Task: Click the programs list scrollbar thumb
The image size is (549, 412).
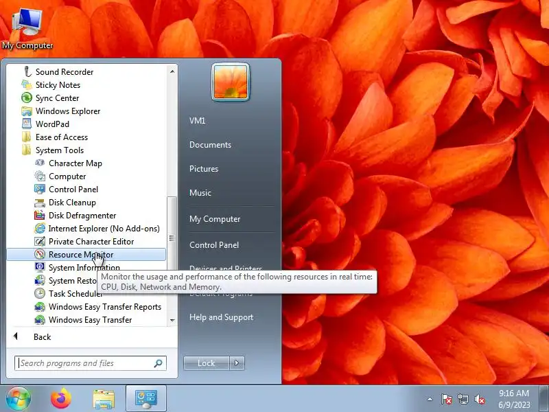Action: point(172,238)
